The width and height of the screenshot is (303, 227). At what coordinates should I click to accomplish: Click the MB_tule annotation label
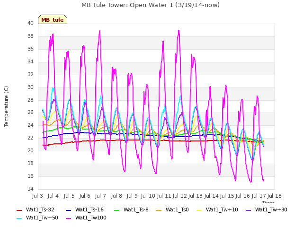(x=53, y=20)
